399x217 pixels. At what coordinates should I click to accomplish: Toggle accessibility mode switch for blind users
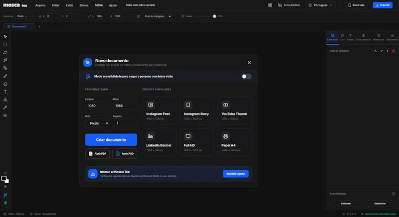(x=246, y=76)
